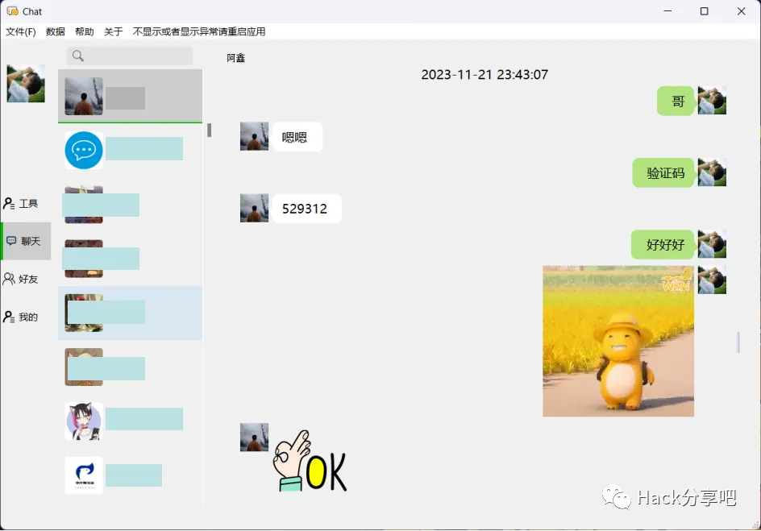Viewport: 761px width, 531px height.
Task: Click own avatar beside 哥 message
Action: click(712, 101)
